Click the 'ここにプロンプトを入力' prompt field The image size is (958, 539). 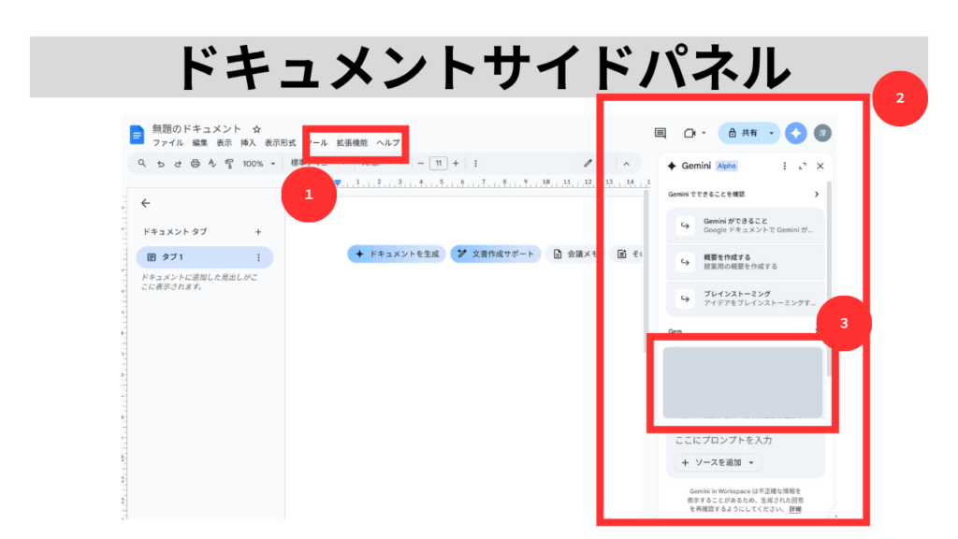coord(723,440)
